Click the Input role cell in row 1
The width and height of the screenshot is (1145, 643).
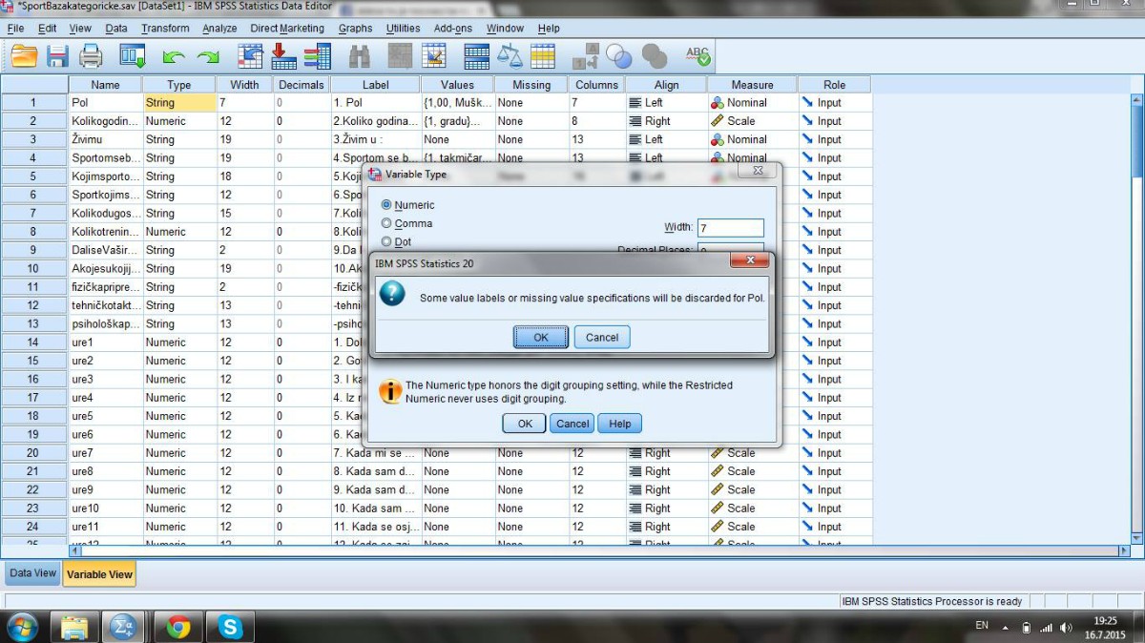(835, 103)
